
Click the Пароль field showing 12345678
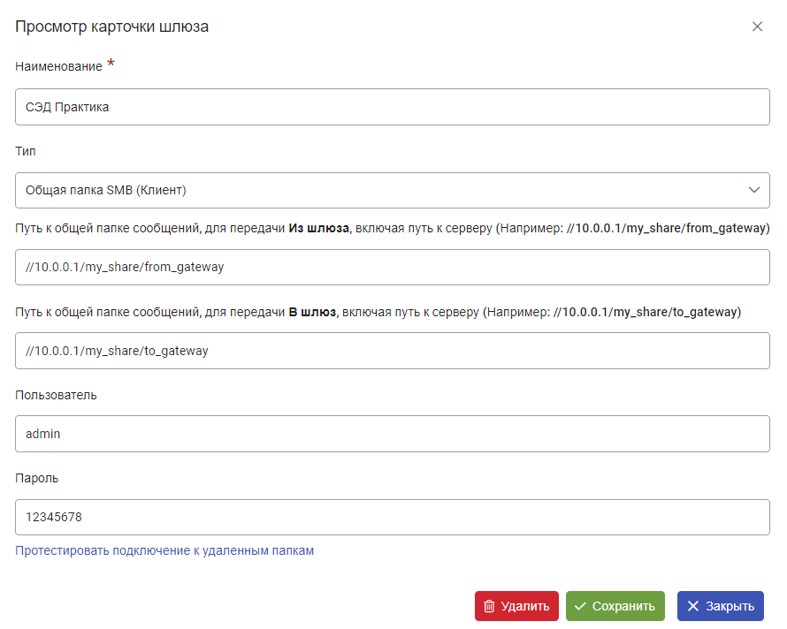[392, 517]
